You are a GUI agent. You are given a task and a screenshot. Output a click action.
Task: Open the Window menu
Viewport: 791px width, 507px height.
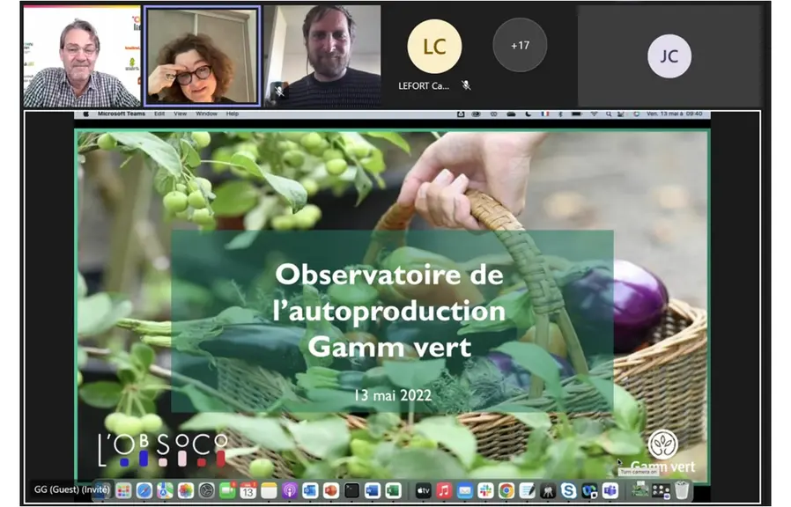tap(206, 114)
